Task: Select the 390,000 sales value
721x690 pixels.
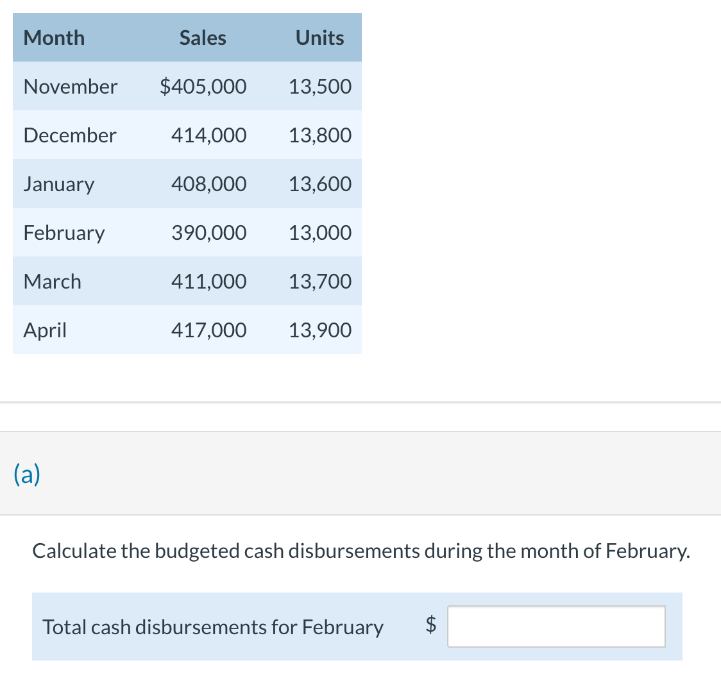Action: click(x=208, y=233)
